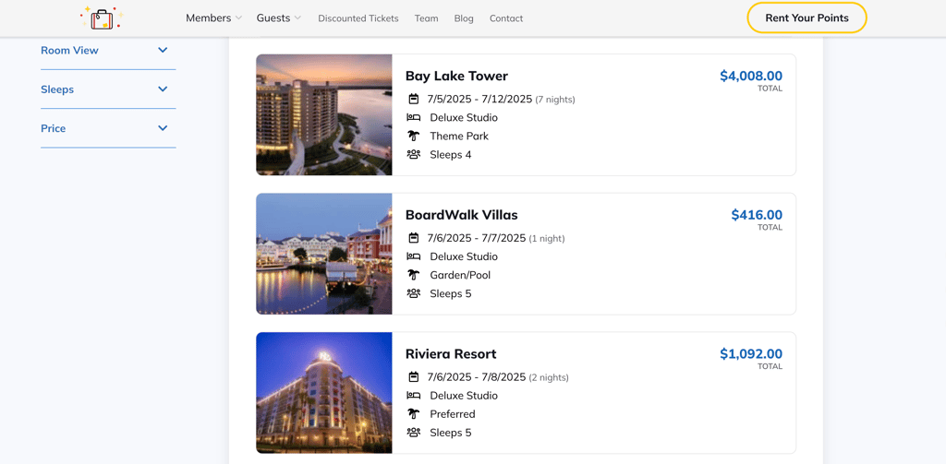
Task: Open the Contact link
Action: click(506, 18)
